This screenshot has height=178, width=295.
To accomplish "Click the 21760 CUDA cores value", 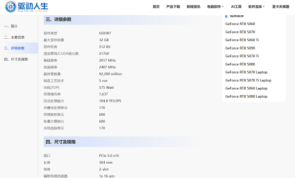I will point(104,53).
